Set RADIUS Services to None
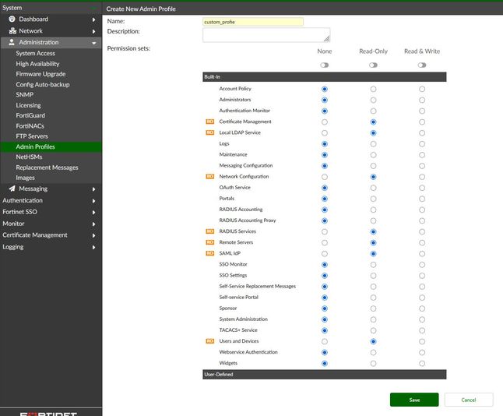The height and width of the screenshot is (416, 503). click(325, 231)
